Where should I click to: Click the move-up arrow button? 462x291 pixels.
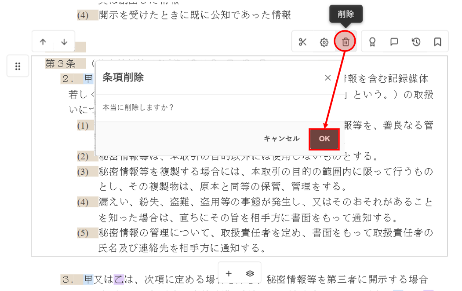[43, 42]
